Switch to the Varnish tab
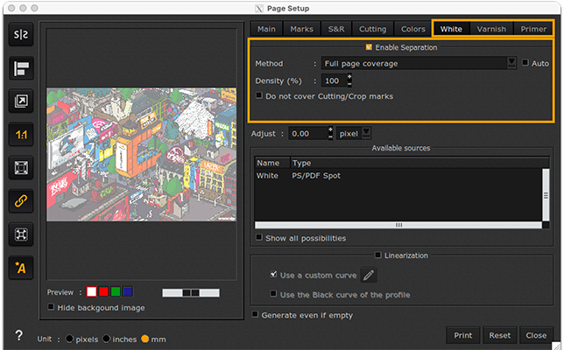The image size is (564, 350). pyautogui.click(x=490, y=29)
